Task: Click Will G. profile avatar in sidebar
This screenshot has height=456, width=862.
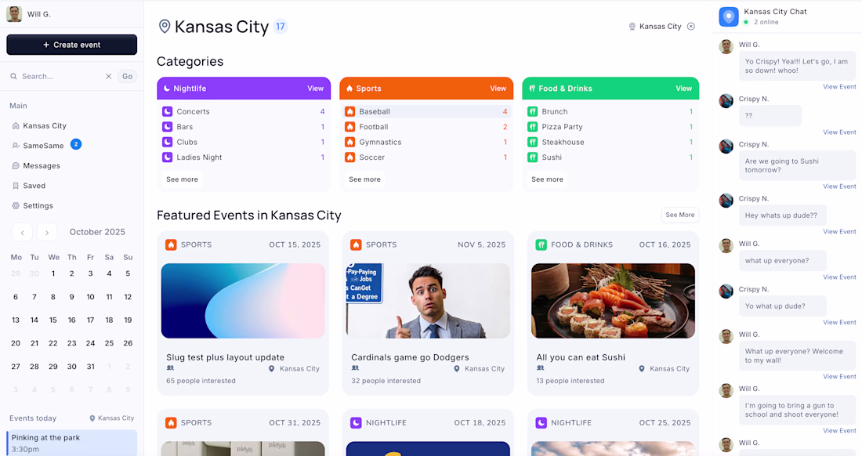Action: coord(14,14)
